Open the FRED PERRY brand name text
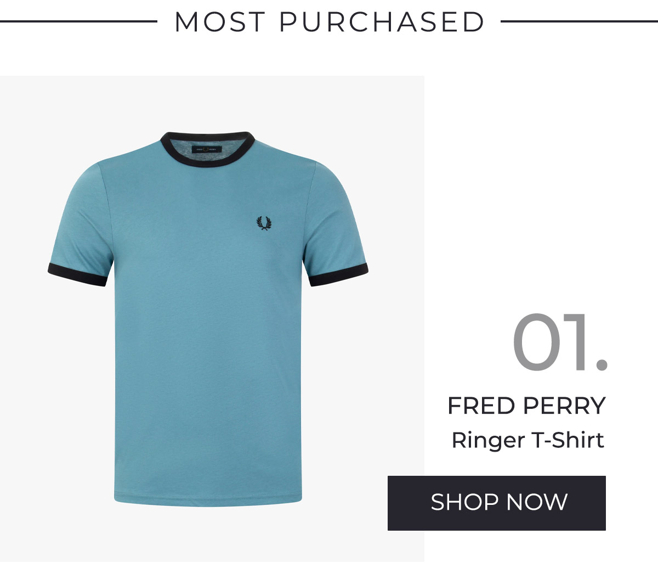Image resolution: width=658 pixels, height=585 pixels. (x=526, y=406)
